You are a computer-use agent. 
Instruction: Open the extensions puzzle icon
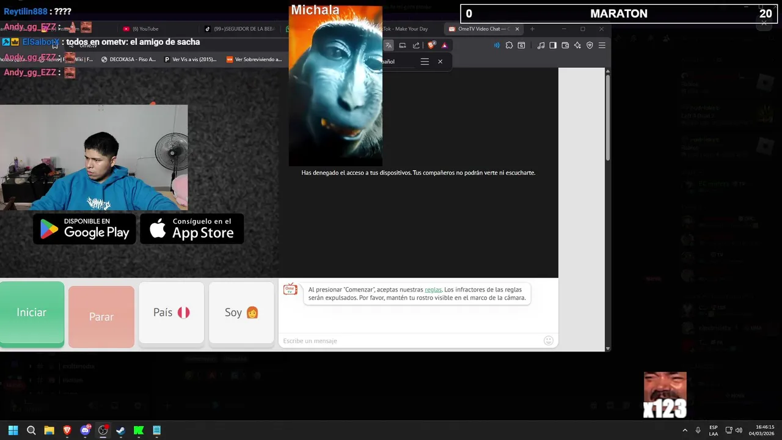509,45
